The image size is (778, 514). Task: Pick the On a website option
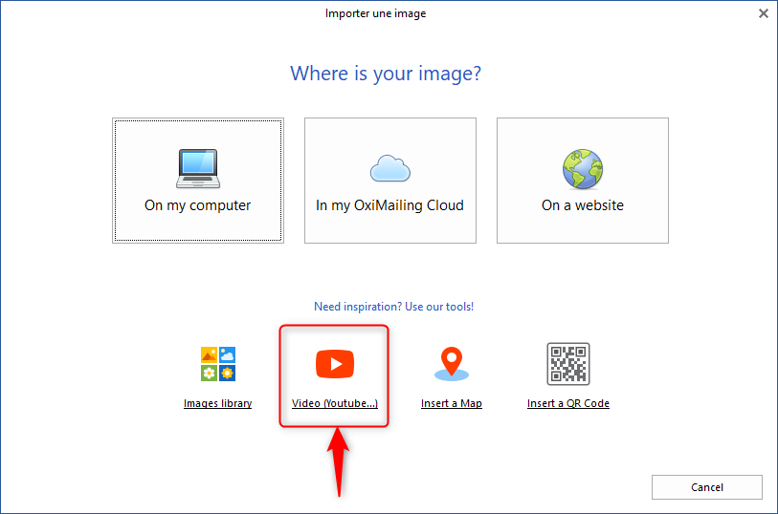click(x=583, y=181)
